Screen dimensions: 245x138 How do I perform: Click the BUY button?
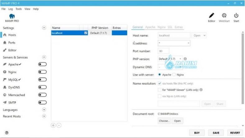coord(197,133)
